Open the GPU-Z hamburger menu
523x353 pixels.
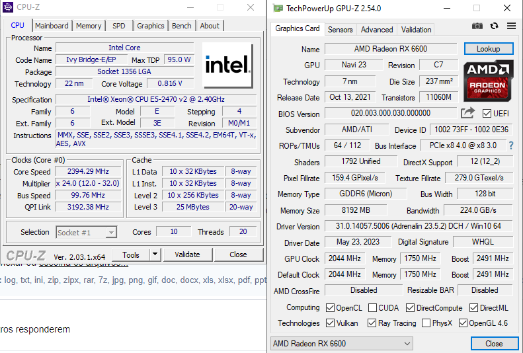(x=511, y=26)
